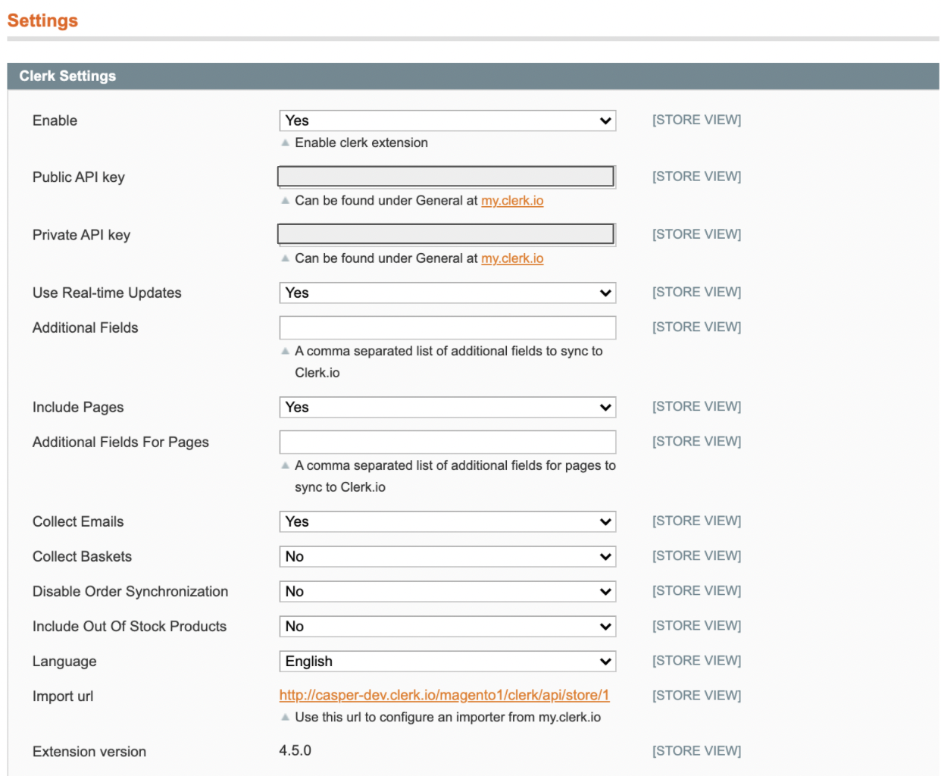Open the casper-dev.clerk.io import URL link
This screenshot has height=776, width=941.
[444, 696]
